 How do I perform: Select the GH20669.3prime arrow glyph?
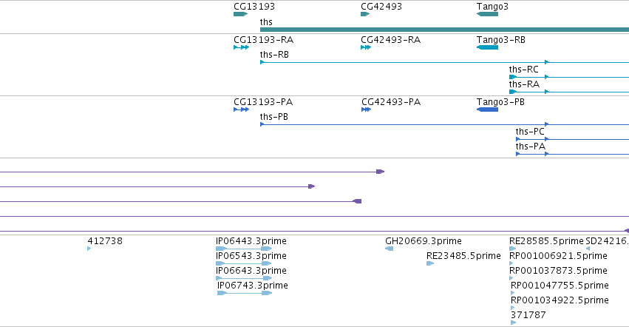click(389, 249)
